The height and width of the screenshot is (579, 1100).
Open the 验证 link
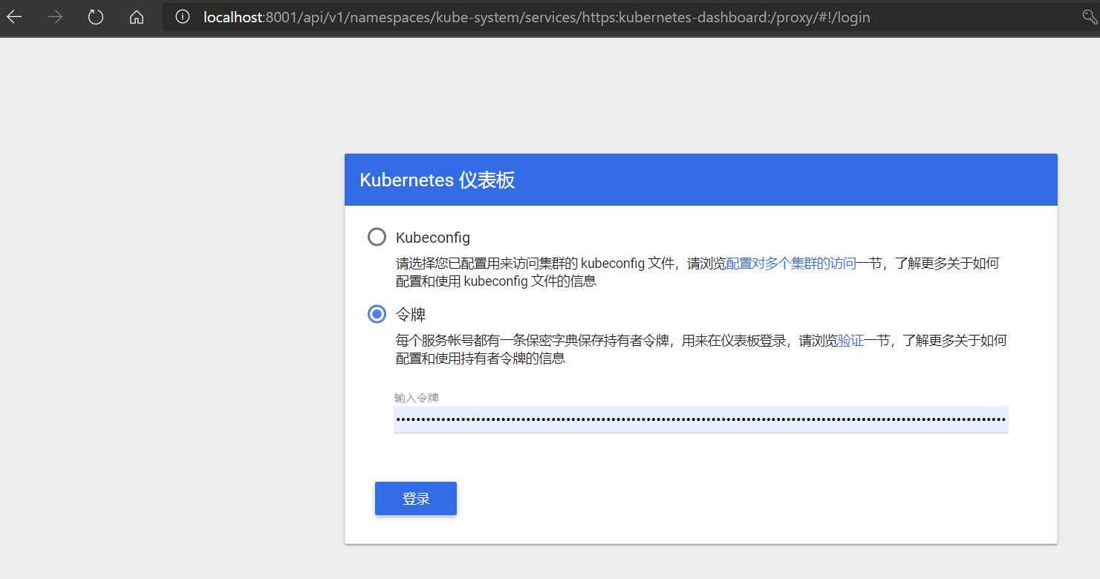click(850, 341)
